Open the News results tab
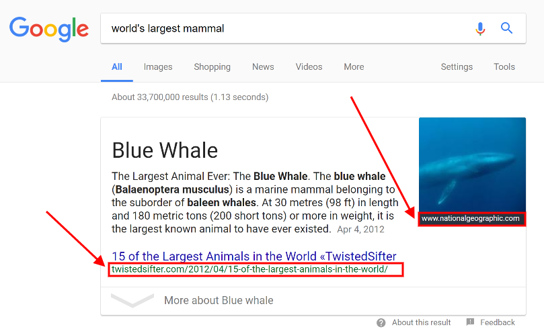The height and width of the screenshot is (331, 544). (263, 66)
